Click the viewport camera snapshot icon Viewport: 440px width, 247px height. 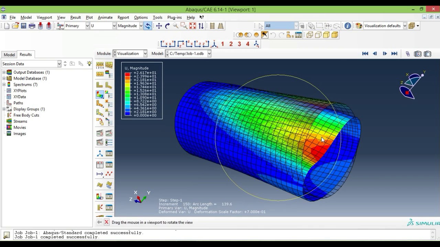click(428, 54)
